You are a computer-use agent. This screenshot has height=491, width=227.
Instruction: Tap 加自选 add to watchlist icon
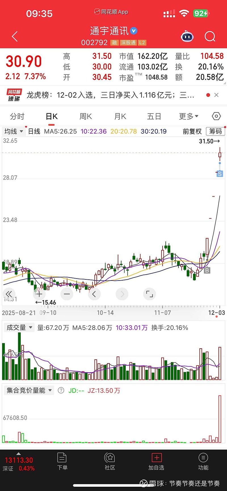(x=156, y=462)
